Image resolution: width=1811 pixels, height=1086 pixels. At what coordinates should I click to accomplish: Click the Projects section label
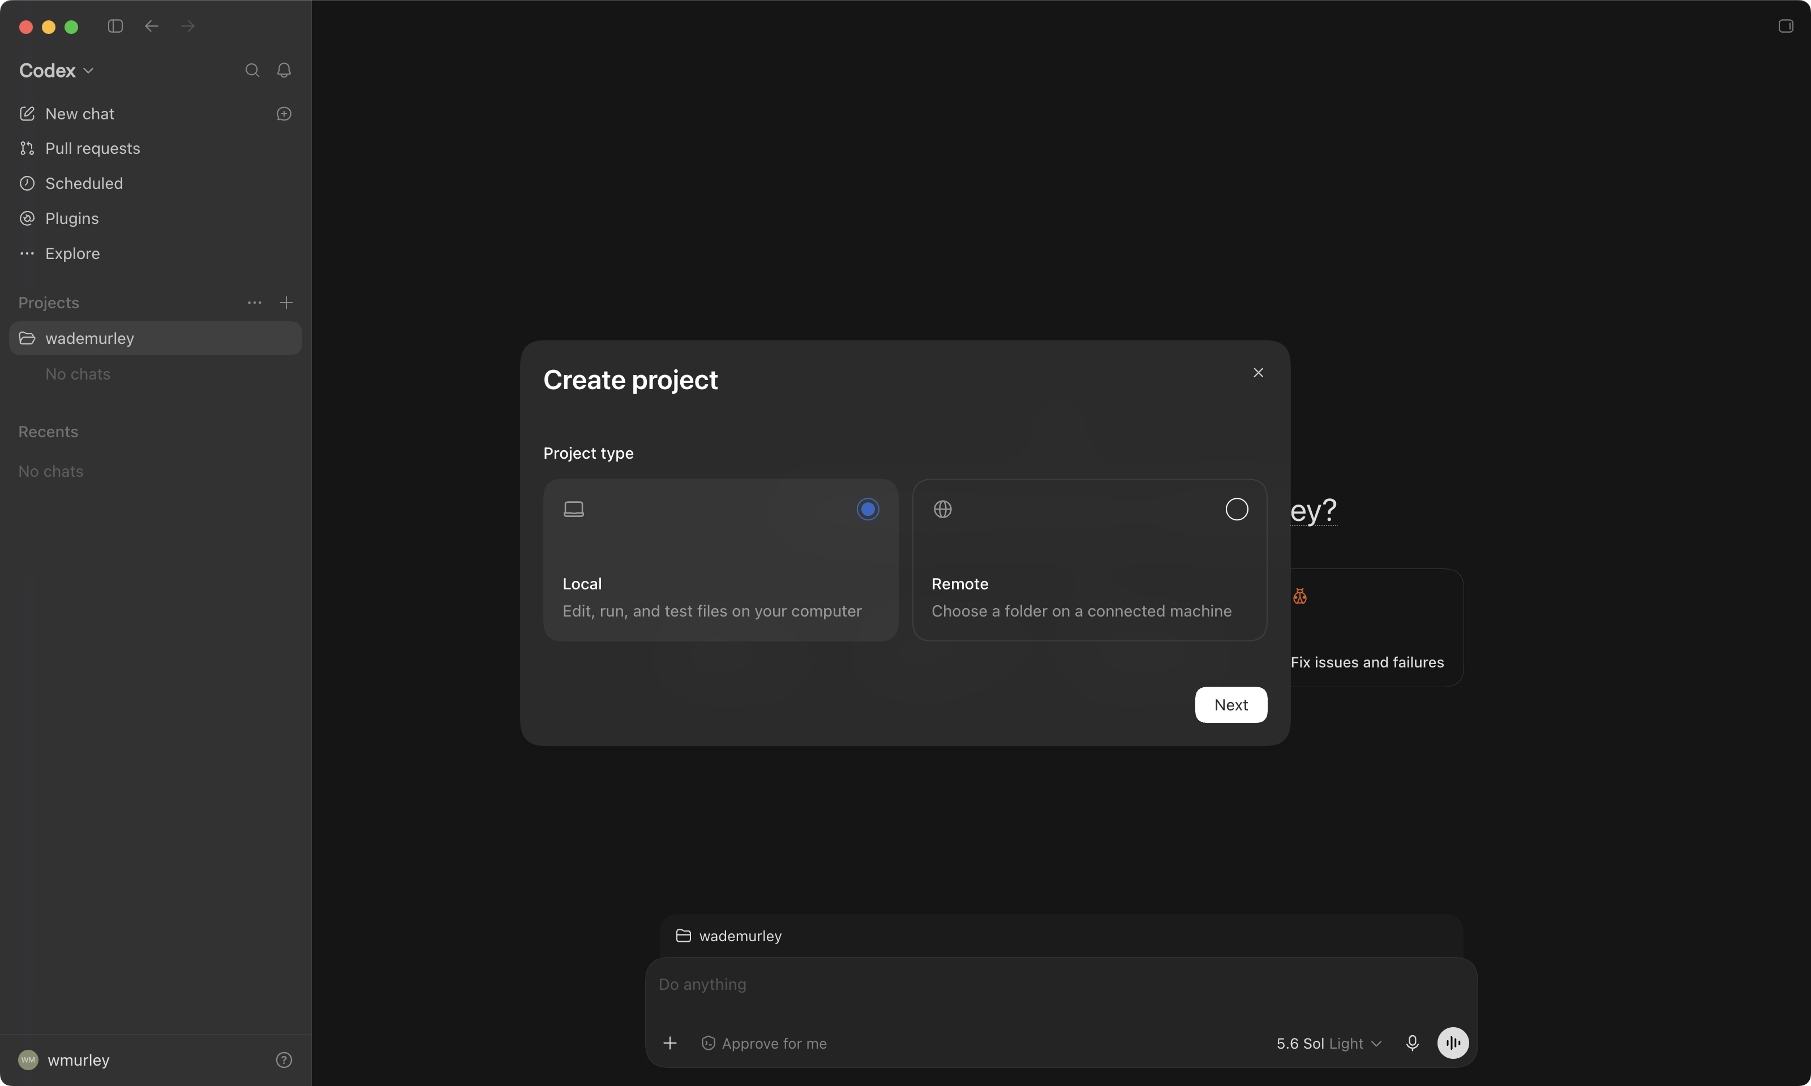[48, 302]
